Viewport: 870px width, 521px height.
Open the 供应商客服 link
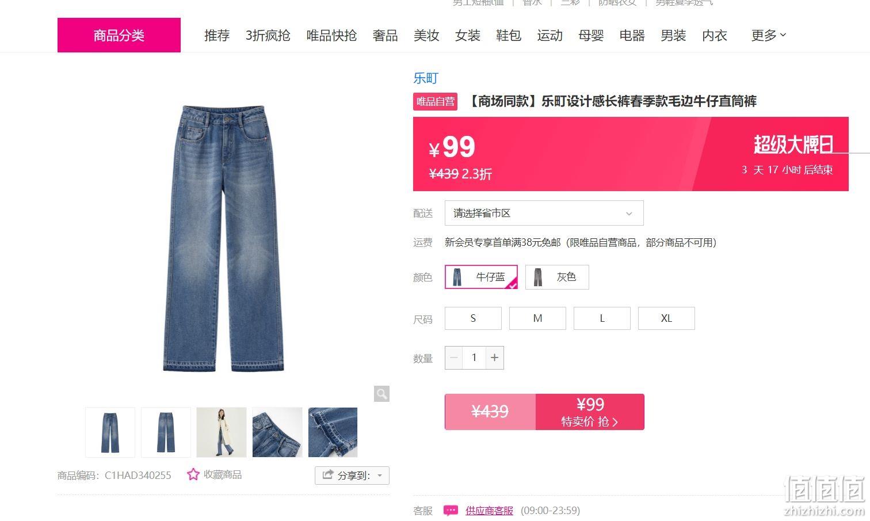(x=489, y=511)
